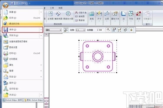Select 创建快速图纸页模板 menu entry
Screen dimensions: 163x108
pyautogui.click(x=23, y=42)
